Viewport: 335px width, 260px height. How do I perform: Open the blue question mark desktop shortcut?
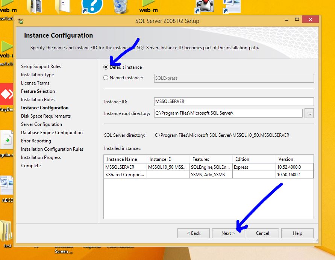click(x=92, y=6)
